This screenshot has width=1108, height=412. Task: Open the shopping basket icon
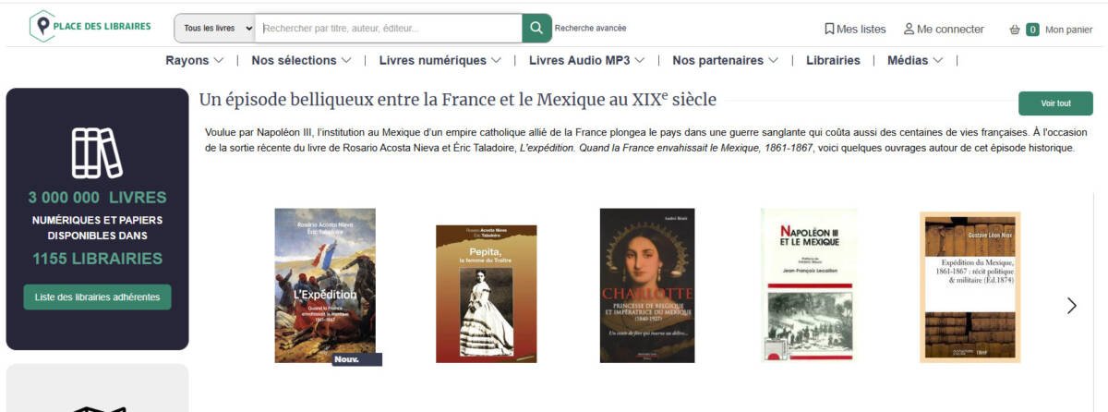pyautogui.click(x=1015, y=30)
